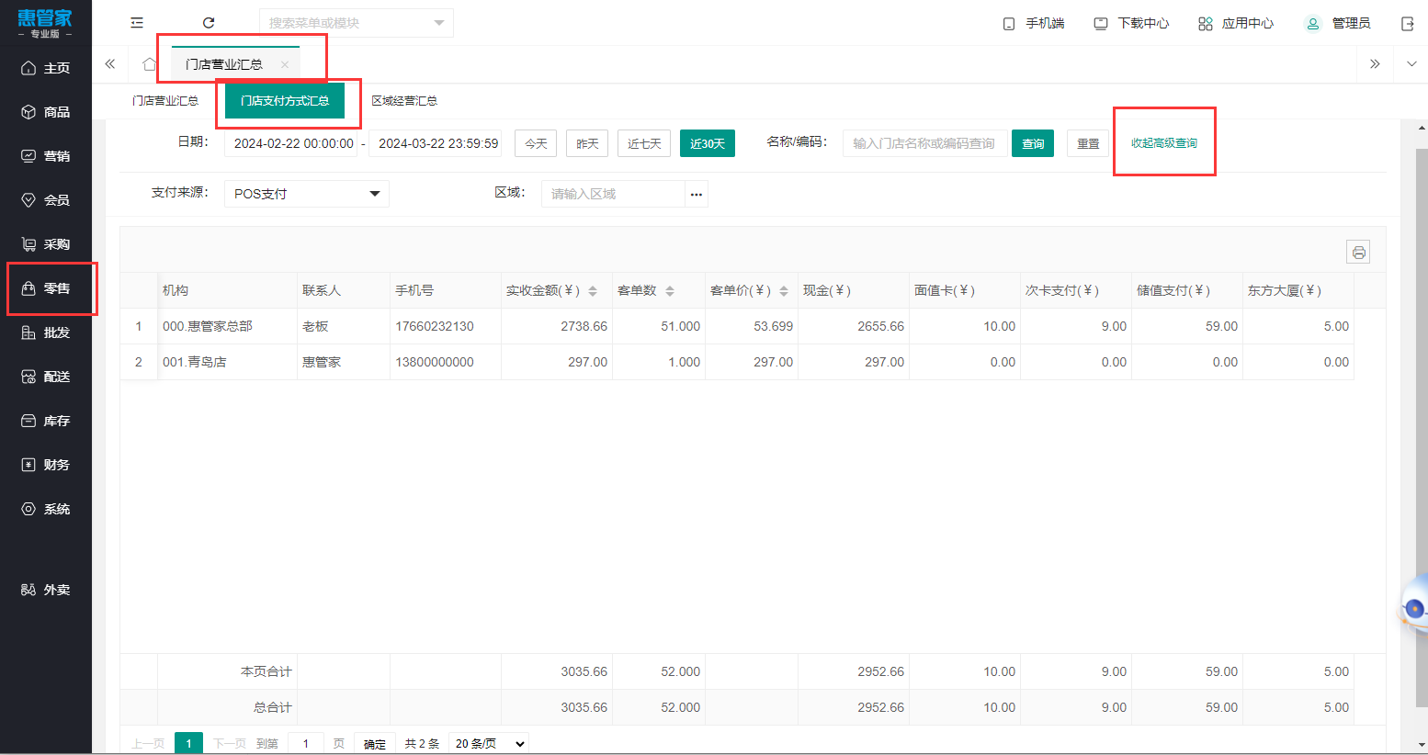
Task: Go to 主页 in the sidebar
Action: tap(46, 68)
